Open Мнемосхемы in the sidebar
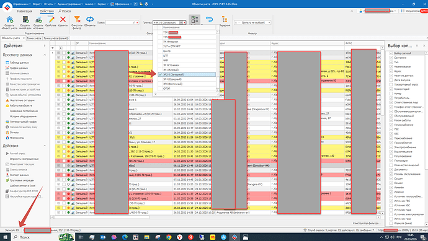 point(17,138)
